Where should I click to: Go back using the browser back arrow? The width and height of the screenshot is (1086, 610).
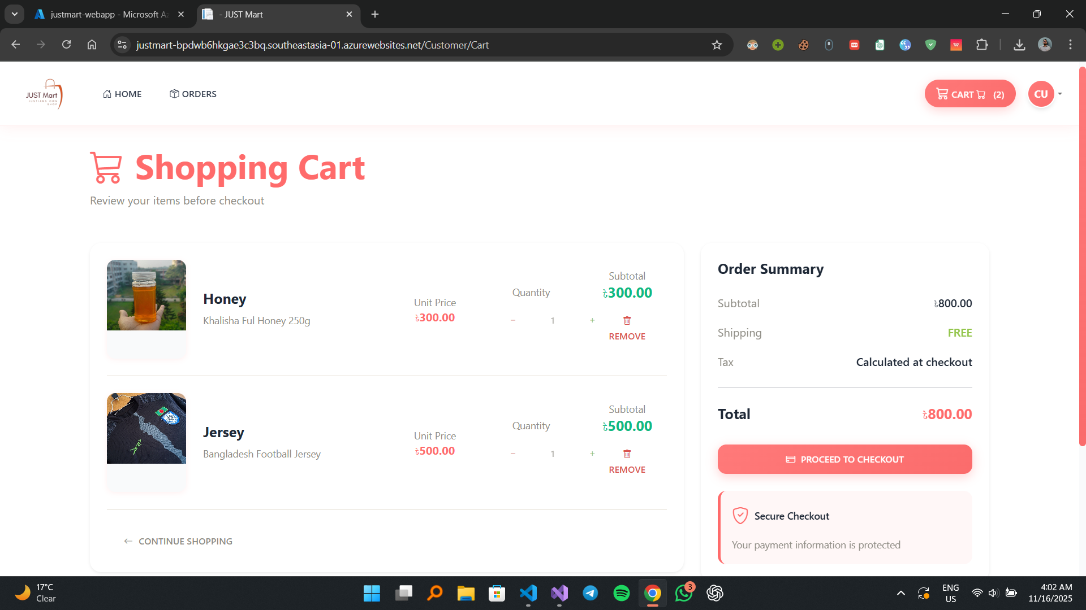(15, 45)
